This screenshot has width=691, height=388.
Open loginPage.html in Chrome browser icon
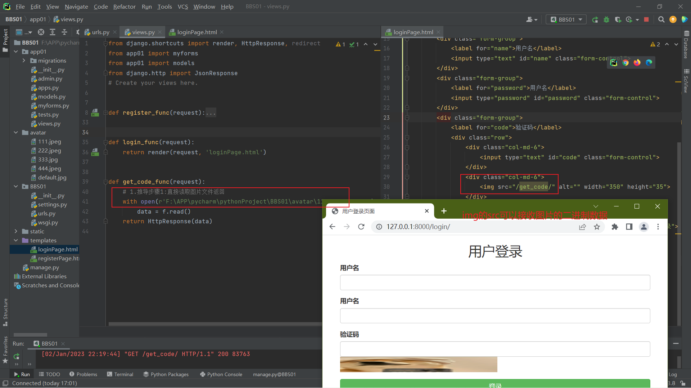point(625,63)
